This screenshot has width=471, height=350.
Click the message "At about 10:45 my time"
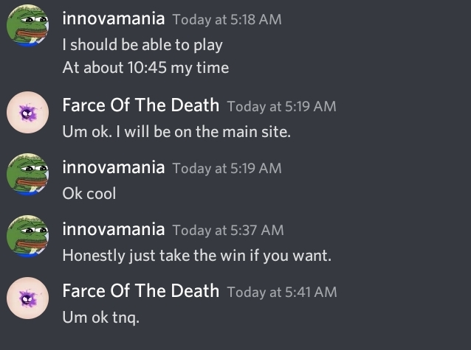(x=145, y=68)
